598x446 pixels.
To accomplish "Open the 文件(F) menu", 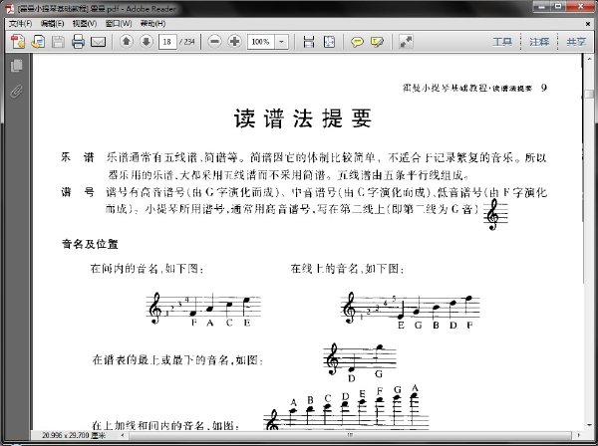I will tap(20, 24).
